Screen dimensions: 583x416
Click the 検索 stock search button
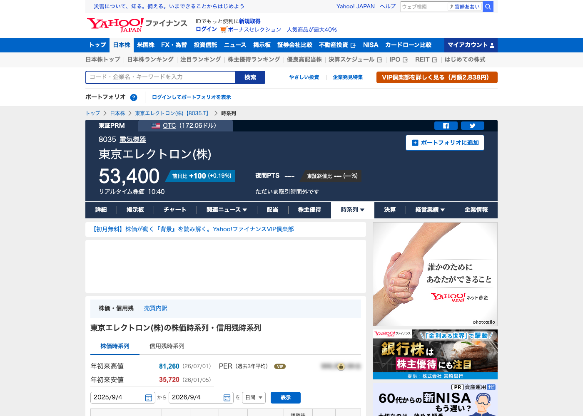tap(250, 77)
